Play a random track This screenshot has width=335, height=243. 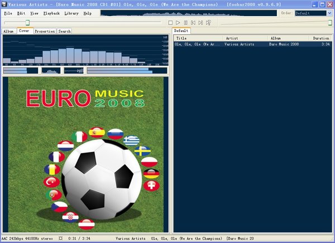[x=208, y=23]
